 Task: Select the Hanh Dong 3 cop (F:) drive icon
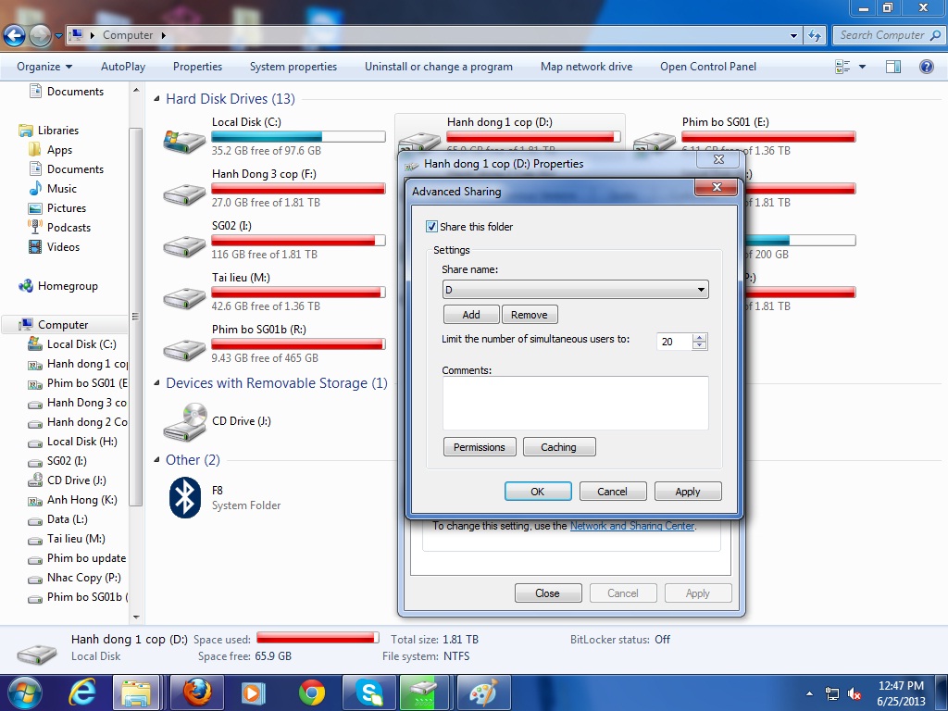[184, 194]
